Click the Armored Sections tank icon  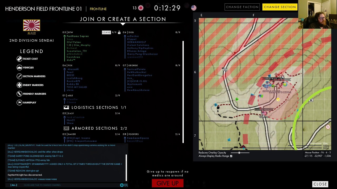[66, 128]
